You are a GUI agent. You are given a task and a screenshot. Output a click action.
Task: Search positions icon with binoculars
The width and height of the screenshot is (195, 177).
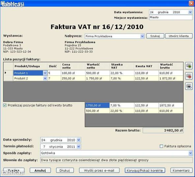pos(189,86)
